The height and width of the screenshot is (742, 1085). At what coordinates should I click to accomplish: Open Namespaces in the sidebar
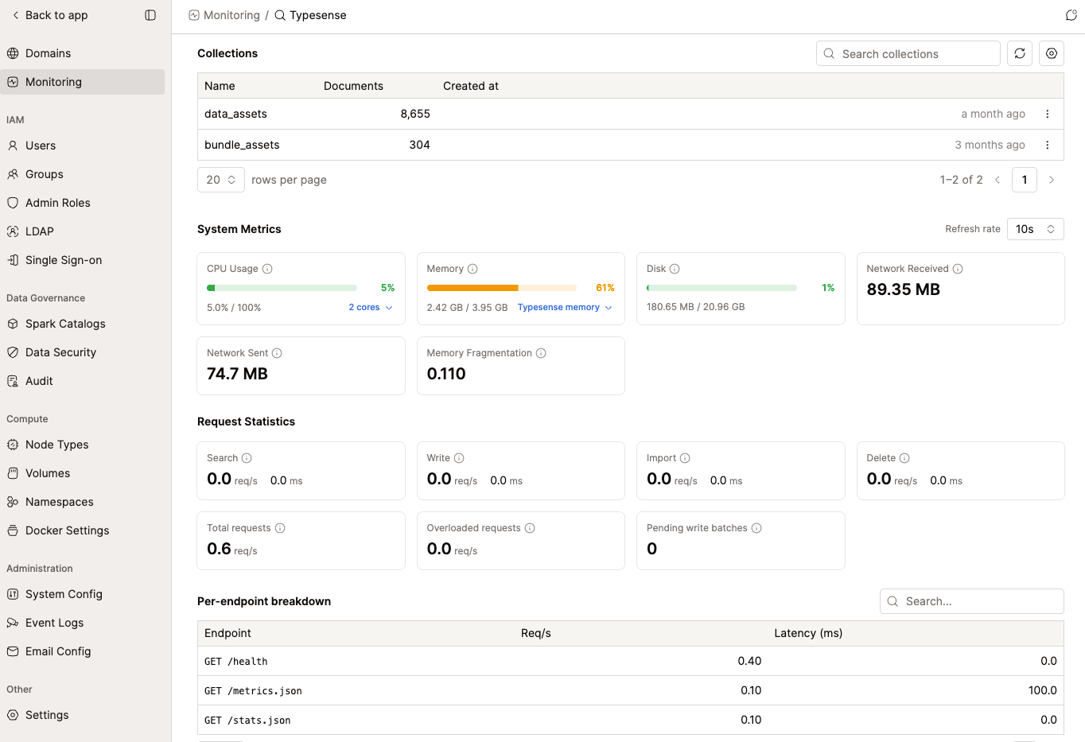click(x=83, y=502)
